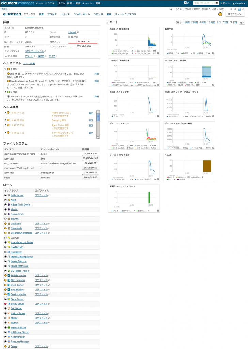Click 詳細 for the Parcel directory warning
248x349 pixels.
pyautogui.click(x=96, y=81)
